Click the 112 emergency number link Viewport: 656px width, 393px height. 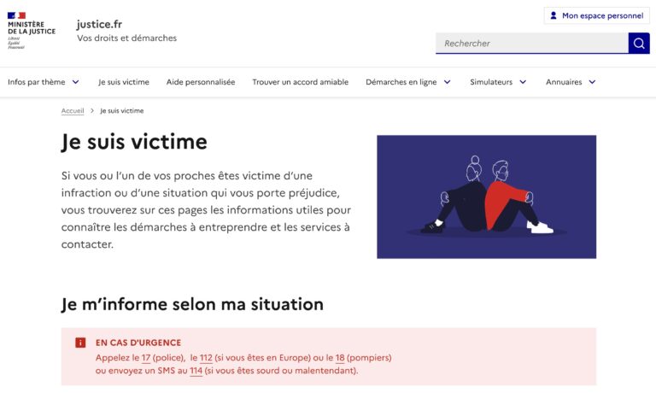point(206,357)
